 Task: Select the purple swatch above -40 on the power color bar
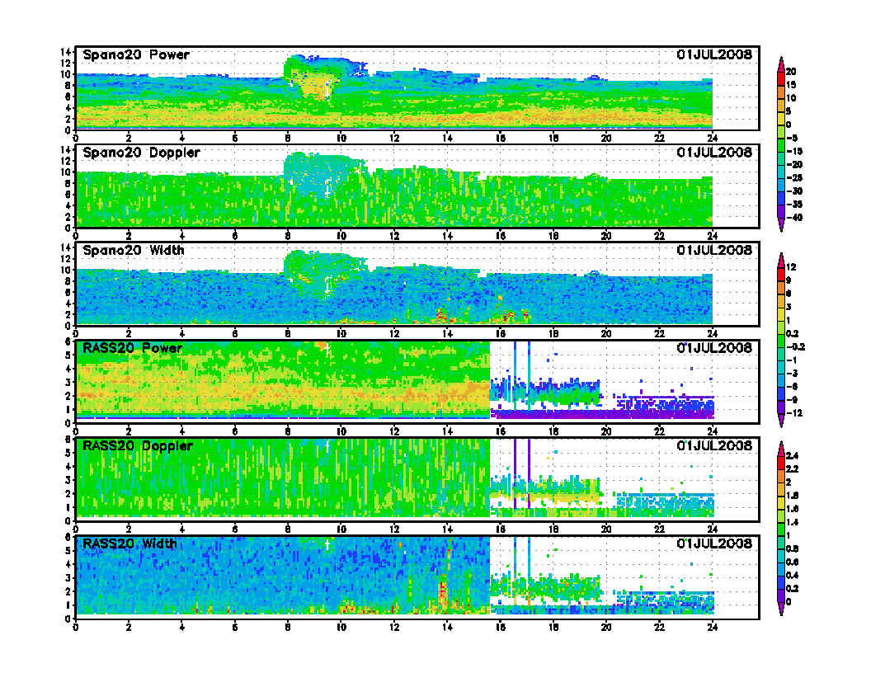[781, 211]
